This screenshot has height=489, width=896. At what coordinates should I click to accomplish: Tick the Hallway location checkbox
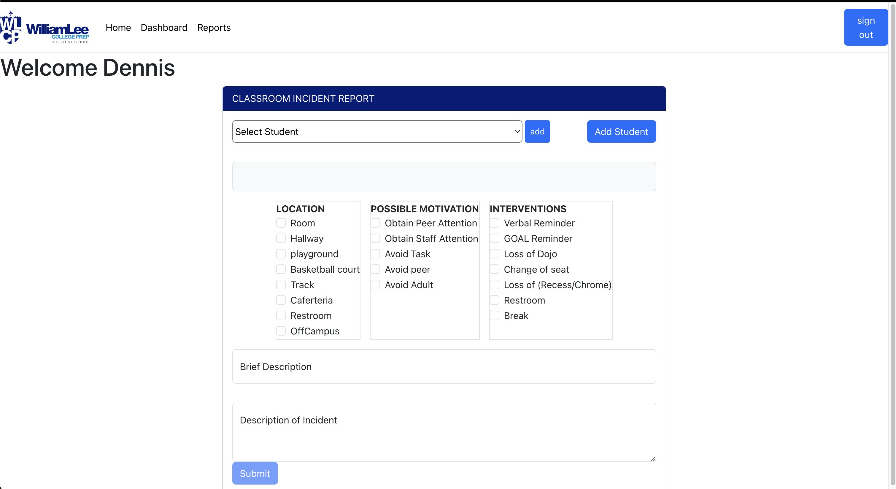point(281,238)
